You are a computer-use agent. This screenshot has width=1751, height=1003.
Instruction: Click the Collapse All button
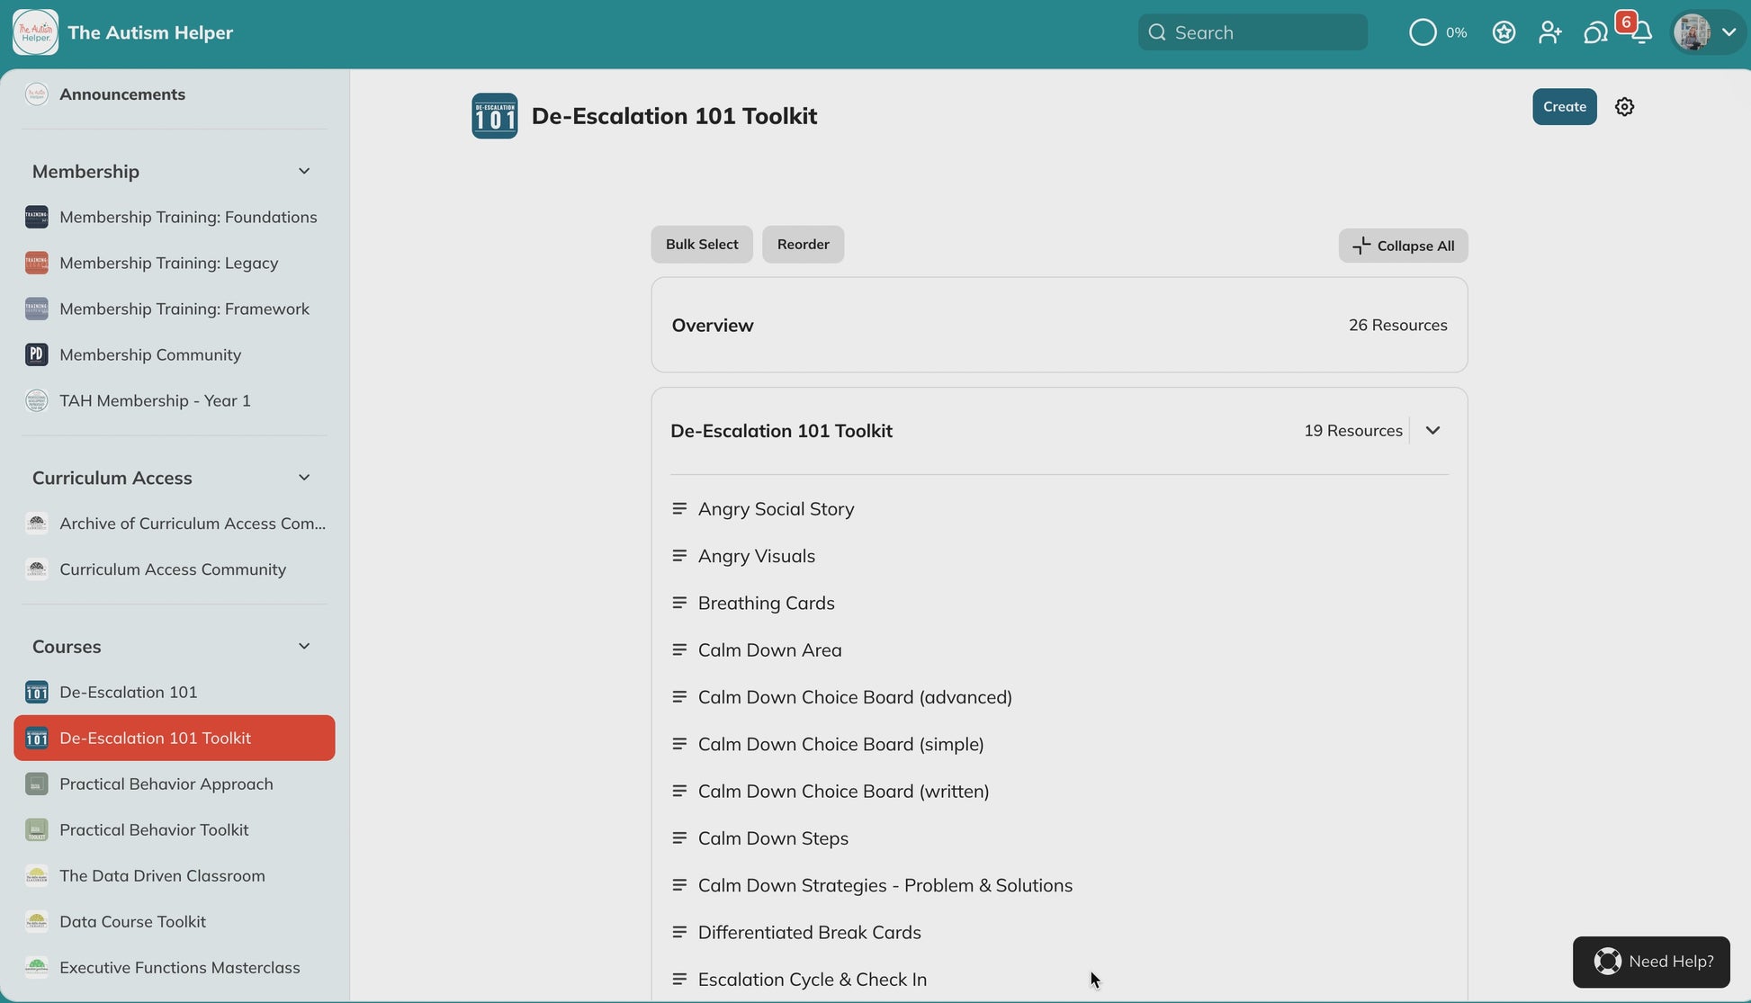coord(1403,246)
